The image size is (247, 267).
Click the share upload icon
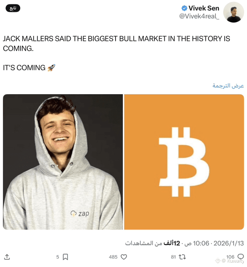pyautogui.click(x=7, y=257)
